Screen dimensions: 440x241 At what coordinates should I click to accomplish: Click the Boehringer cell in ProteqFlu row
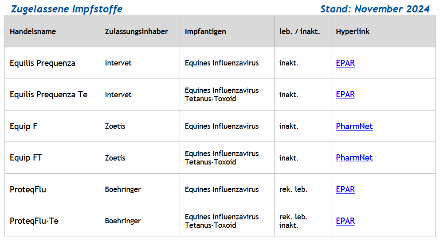point(123,190)
